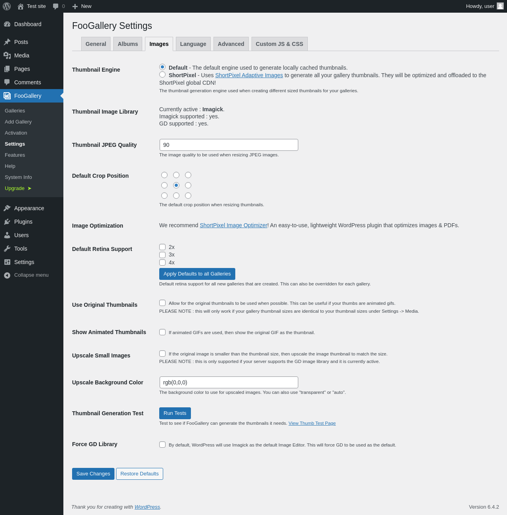Click the Plugins plug icon

point(7,222)
